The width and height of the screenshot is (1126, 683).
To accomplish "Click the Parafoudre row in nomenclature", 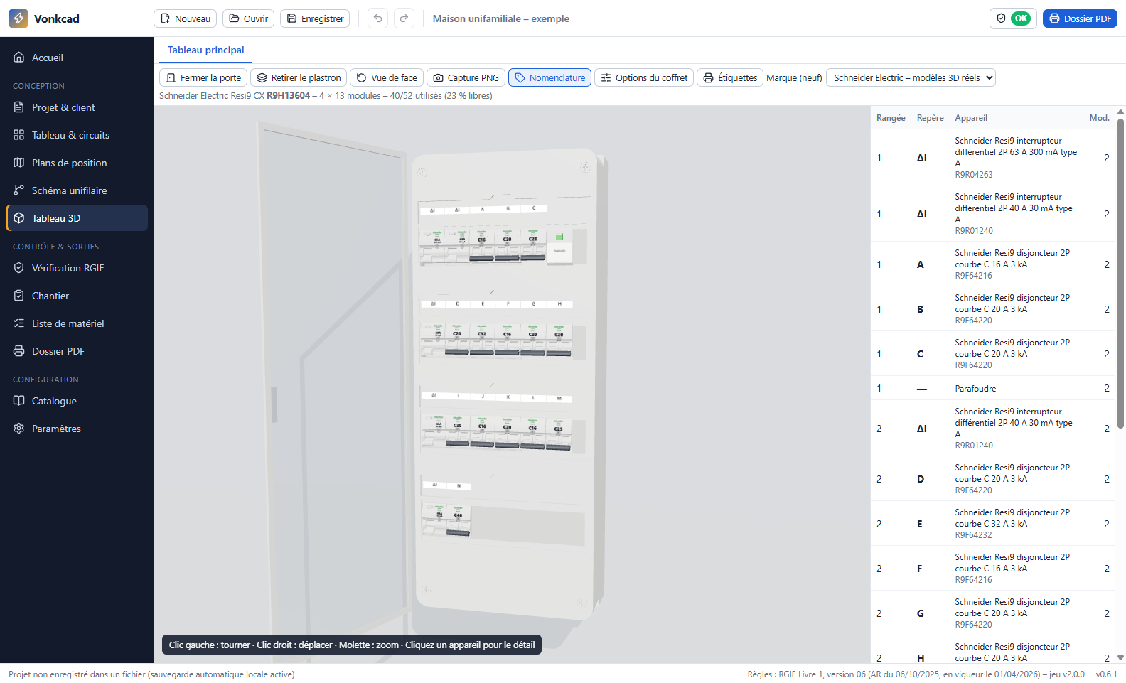I will pyautogui.click(x=994, y=388).
